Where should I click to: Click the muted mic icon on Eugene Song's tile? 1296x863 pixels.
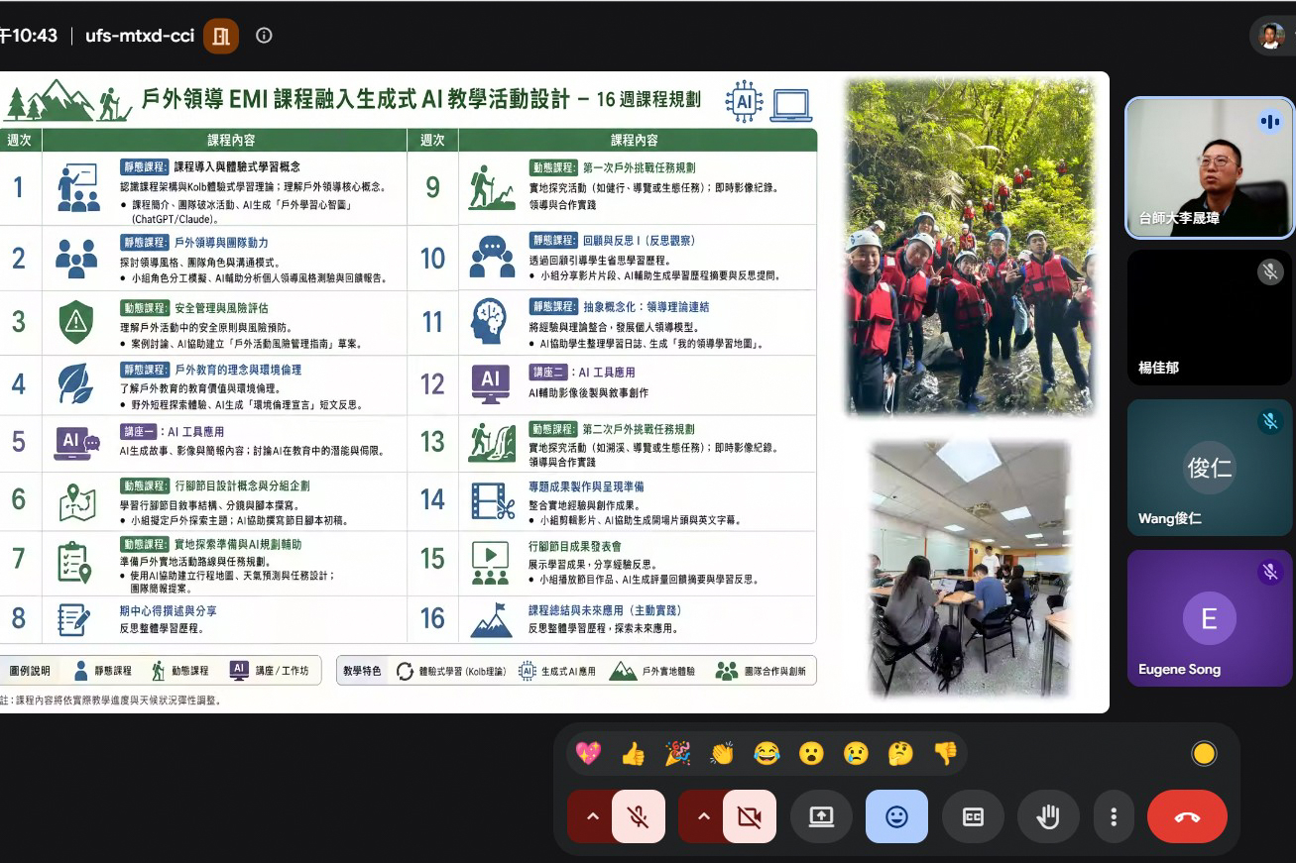(1270, 572)
